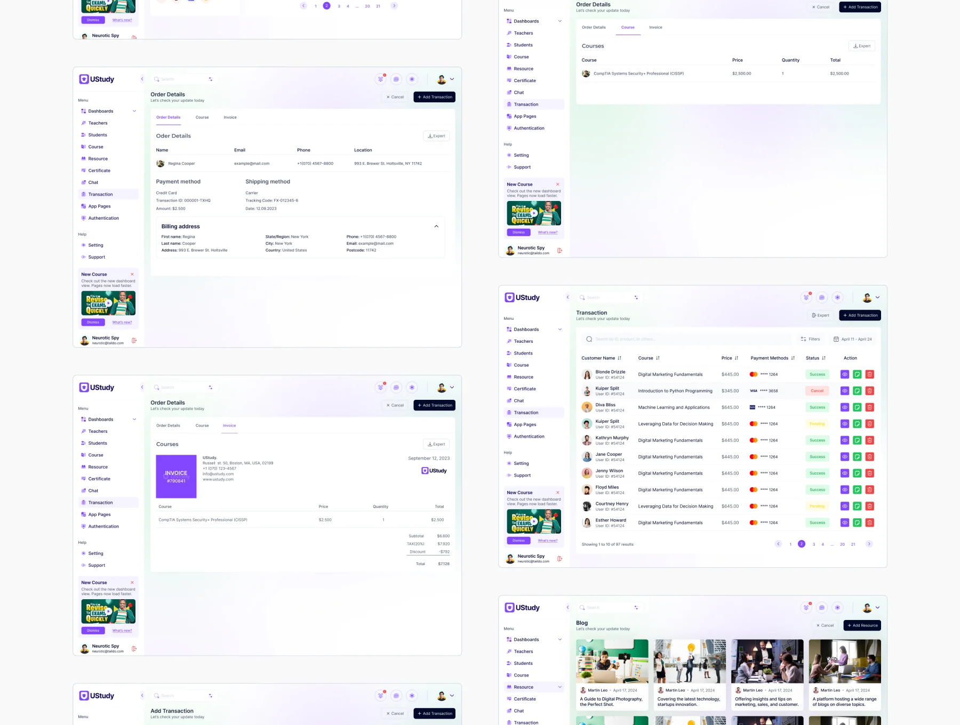View the Jenny Wilson transaction with eye icon
Image resolution: width=960 pixels, height=725 pixels.
pyautogui.click(x=845, y=473)
